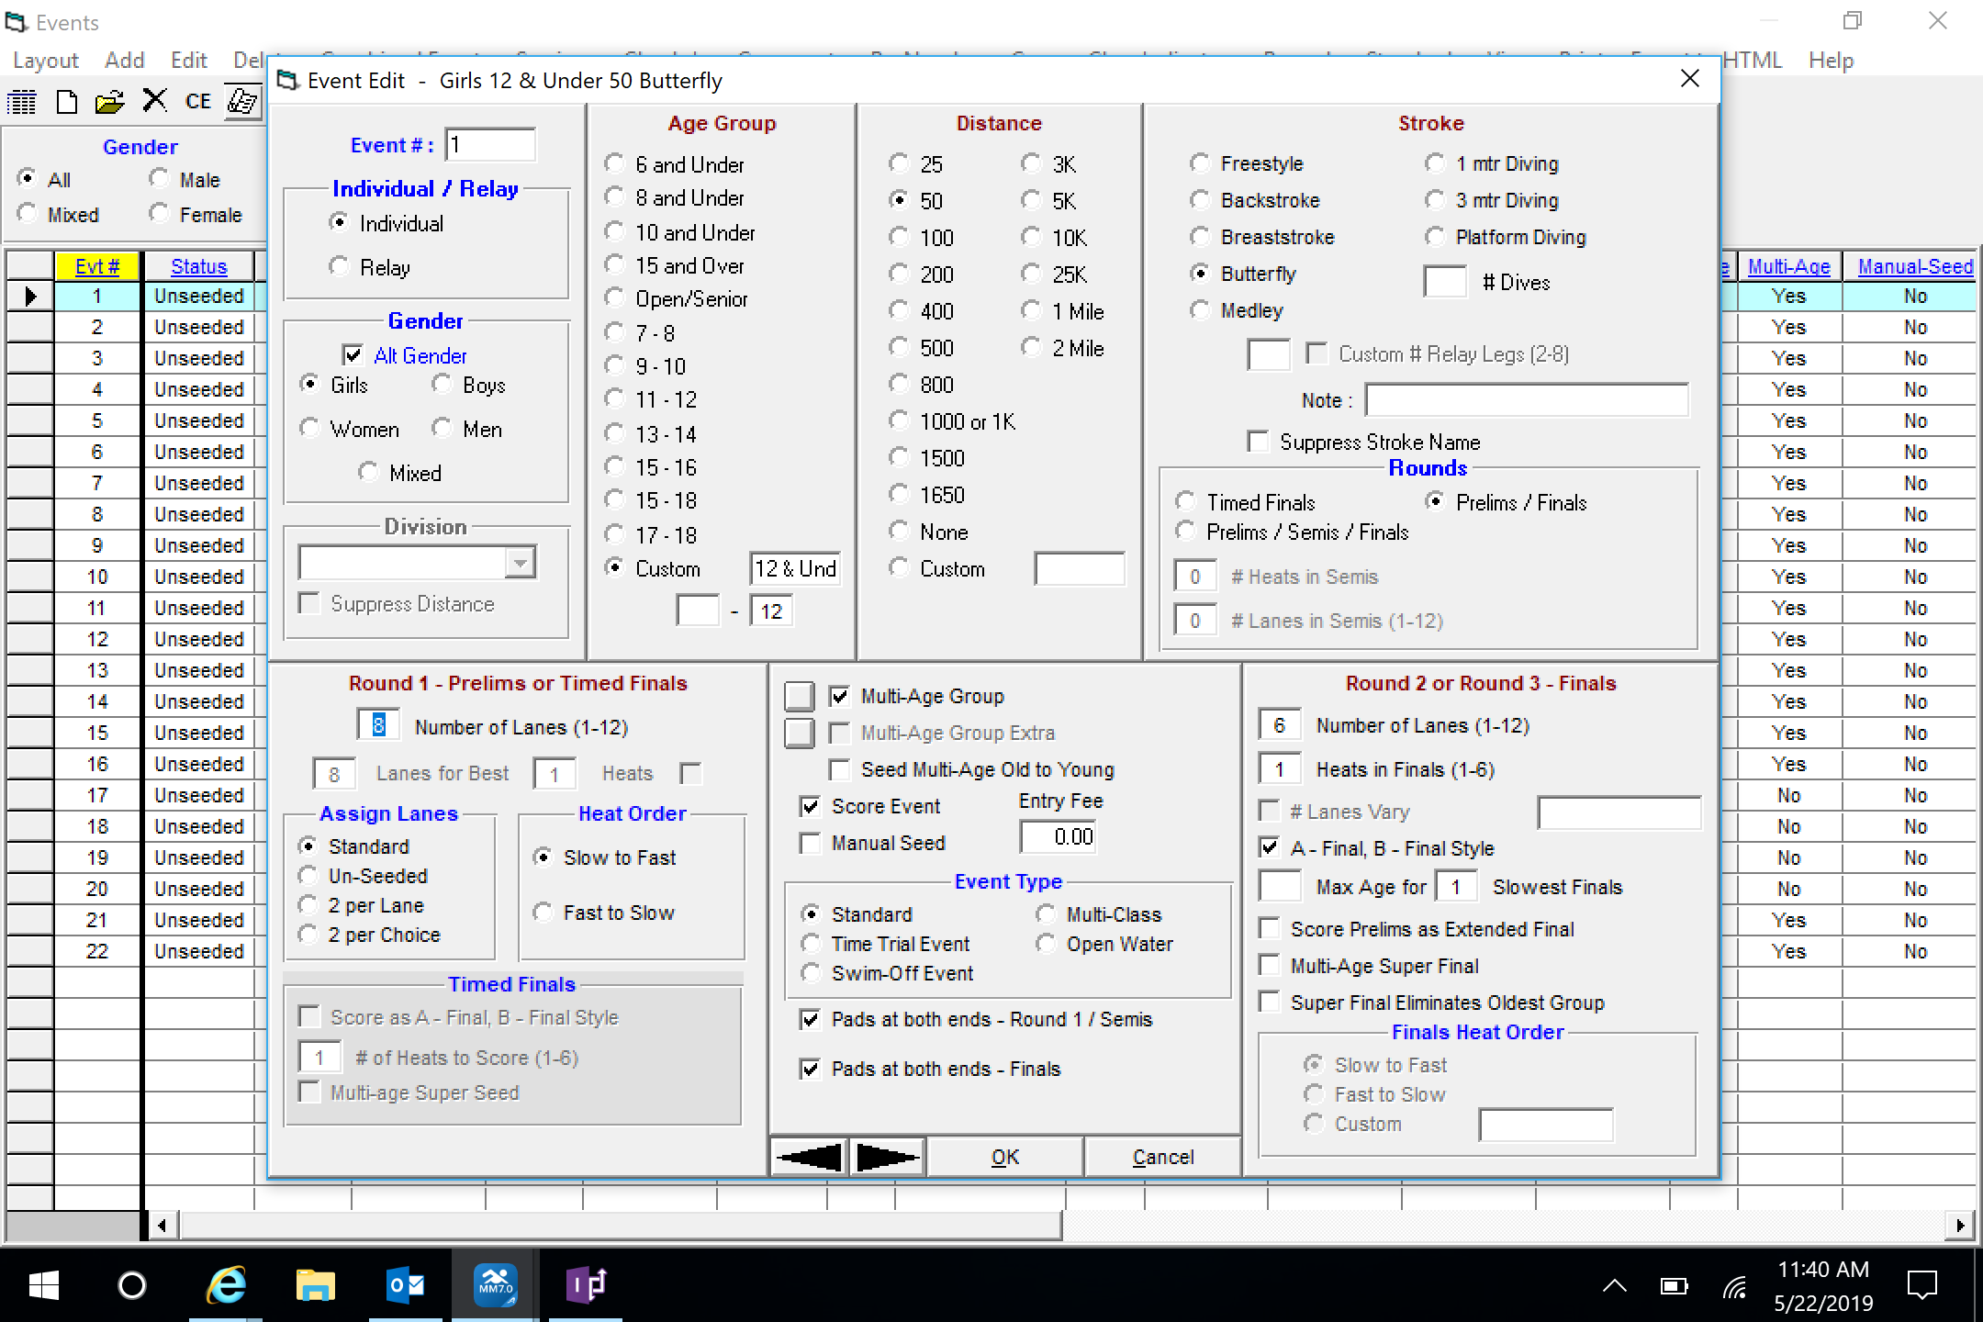Click the CE combined events icon
Image resolution: width=1983 pixels, height=1322 pixels.
198,102
